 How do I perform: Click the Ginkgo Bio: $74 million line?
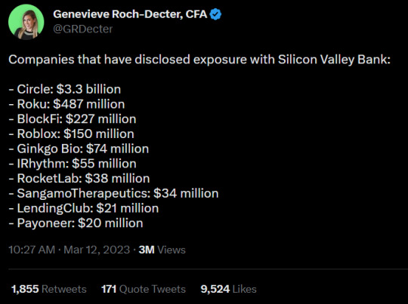pos(79,149)
